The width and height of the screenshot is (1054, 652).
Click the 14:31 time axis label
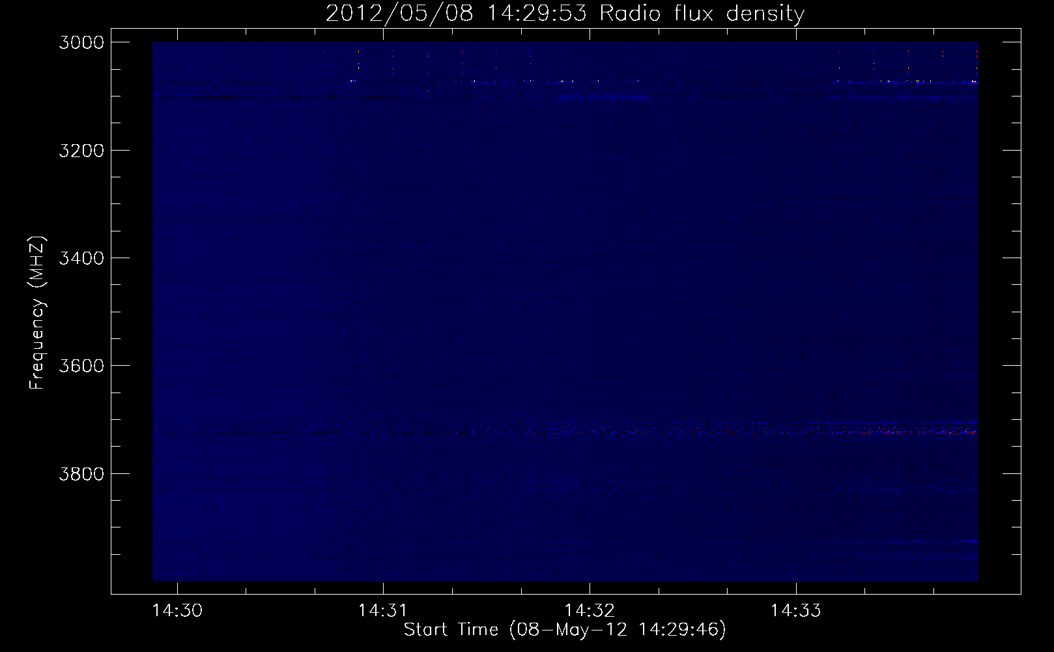coord(383,610)
